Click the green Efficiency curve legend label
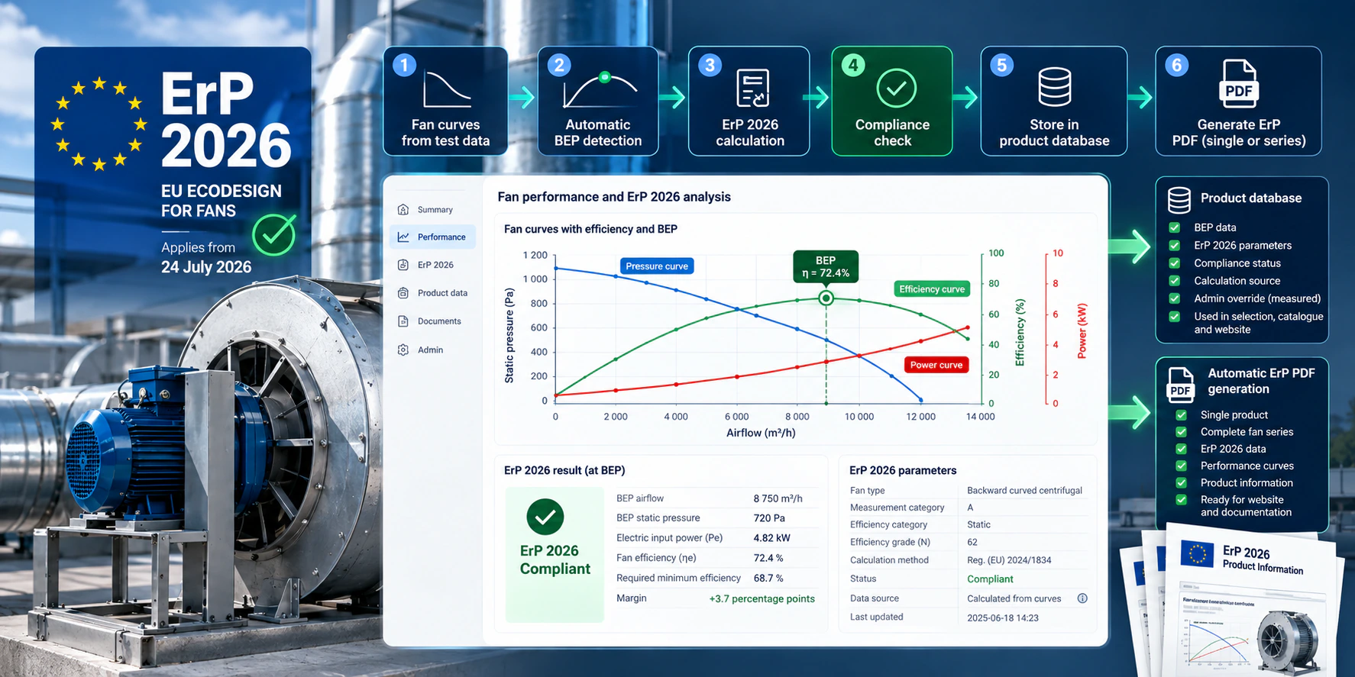Screen dimensions: 1355x677 (x=932, y=289)
